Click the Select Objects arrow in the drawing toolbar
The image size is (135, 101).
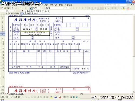pos(12,97)
